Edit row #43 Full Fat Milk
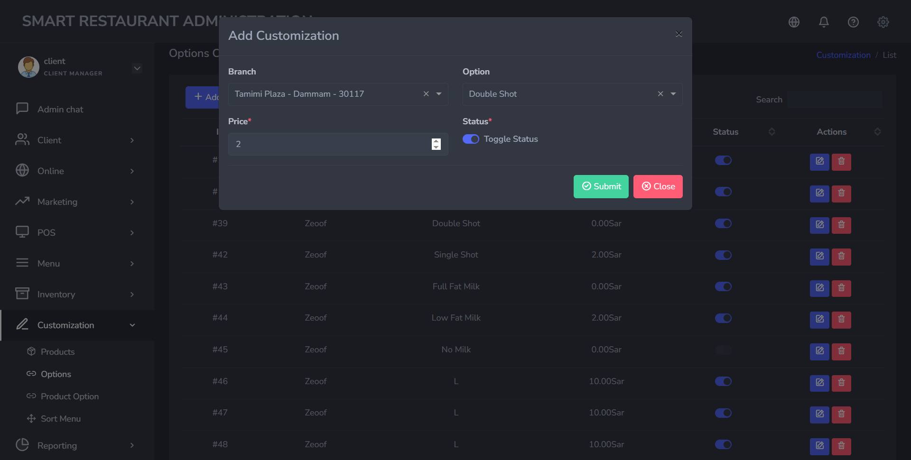This screenshot has height=460, width=911. [x=819, y=288]
